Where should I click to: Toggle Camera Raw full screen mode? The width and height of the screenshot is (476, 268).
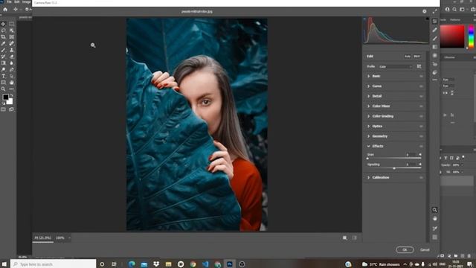tap(434, 11)
